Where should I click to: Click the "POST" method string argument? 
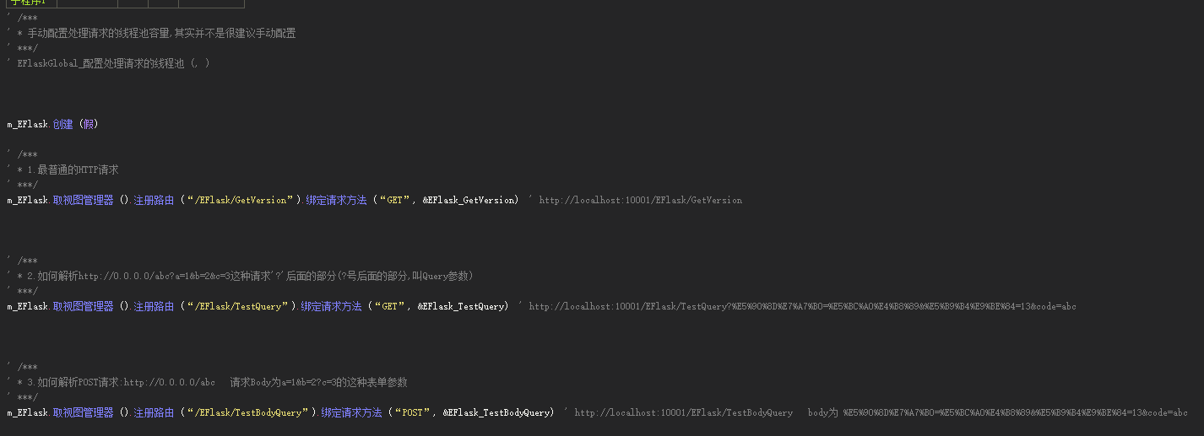point(410,412)
